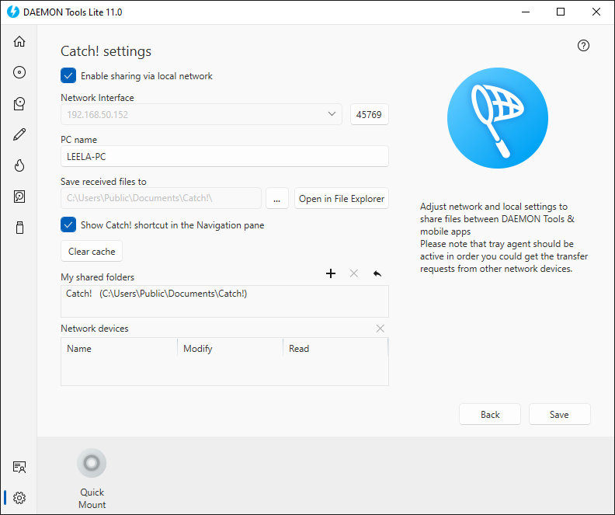Click the Save received files path field
615x515 pixels.
tap(161, 198)
